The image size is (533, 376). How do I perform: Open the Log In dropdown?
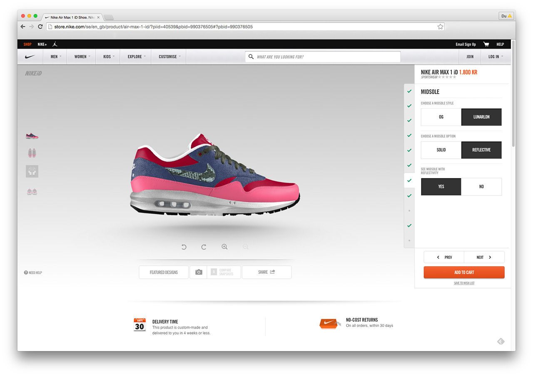496,57
